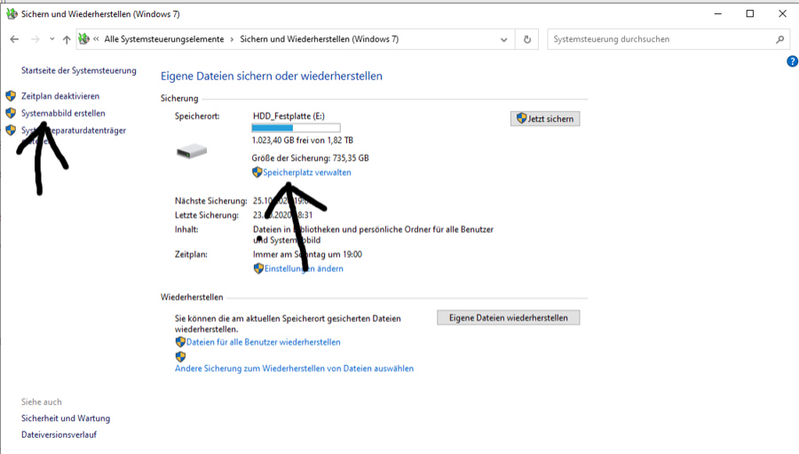Viewport: 799px width, 454px height.
Task: Go back using the back arrow
Action: (x=14, y=40)
